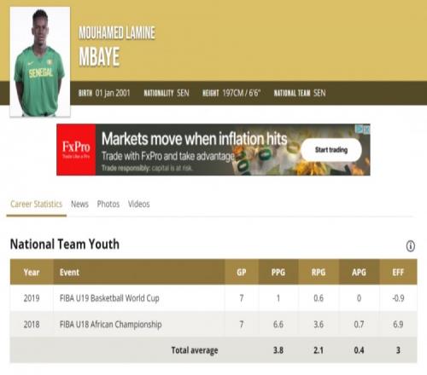Switch to the Photos tab
427x375 pixels.
coord(108,204)
